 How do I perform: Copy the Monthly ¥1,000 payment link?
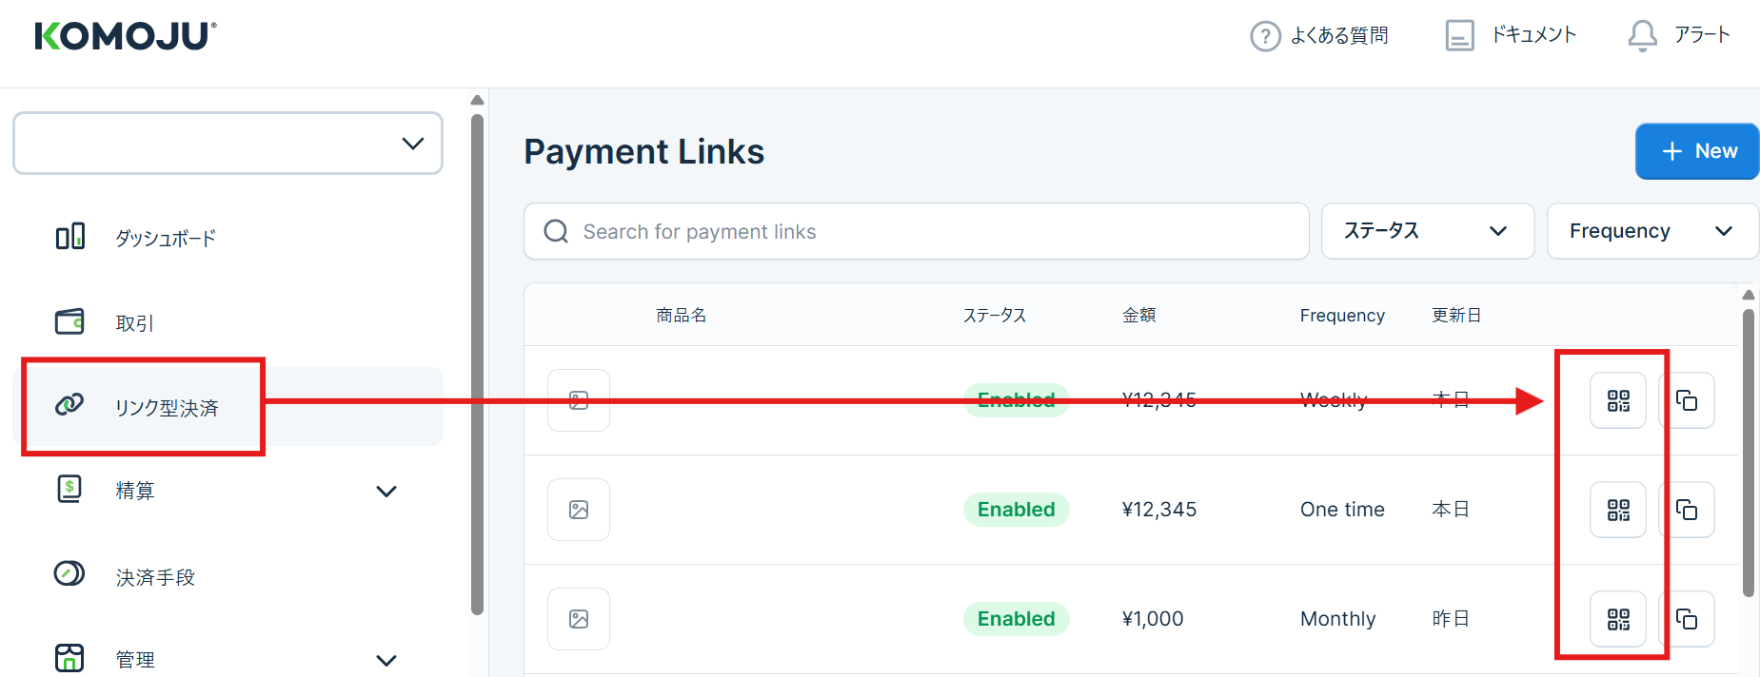1687,619
